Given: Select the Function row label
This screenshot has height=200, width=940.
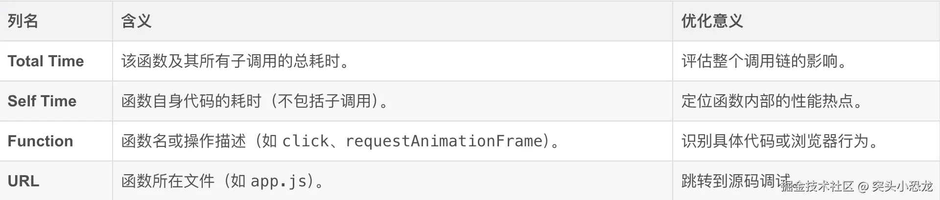Looking at the screenshot, I should [40, 141].
